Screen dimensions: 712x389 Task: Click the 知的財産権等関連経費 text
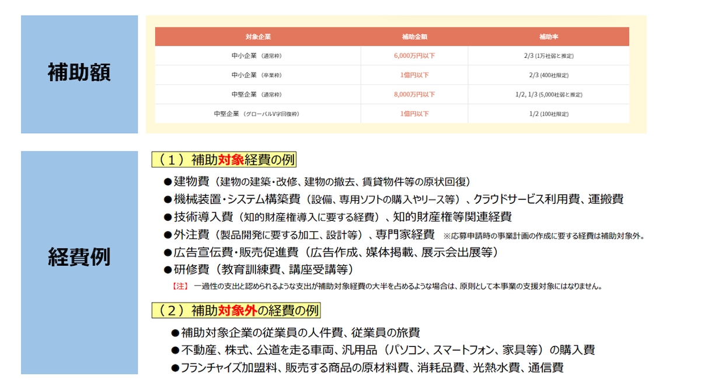pyautogui.click(x=452, y=217)
